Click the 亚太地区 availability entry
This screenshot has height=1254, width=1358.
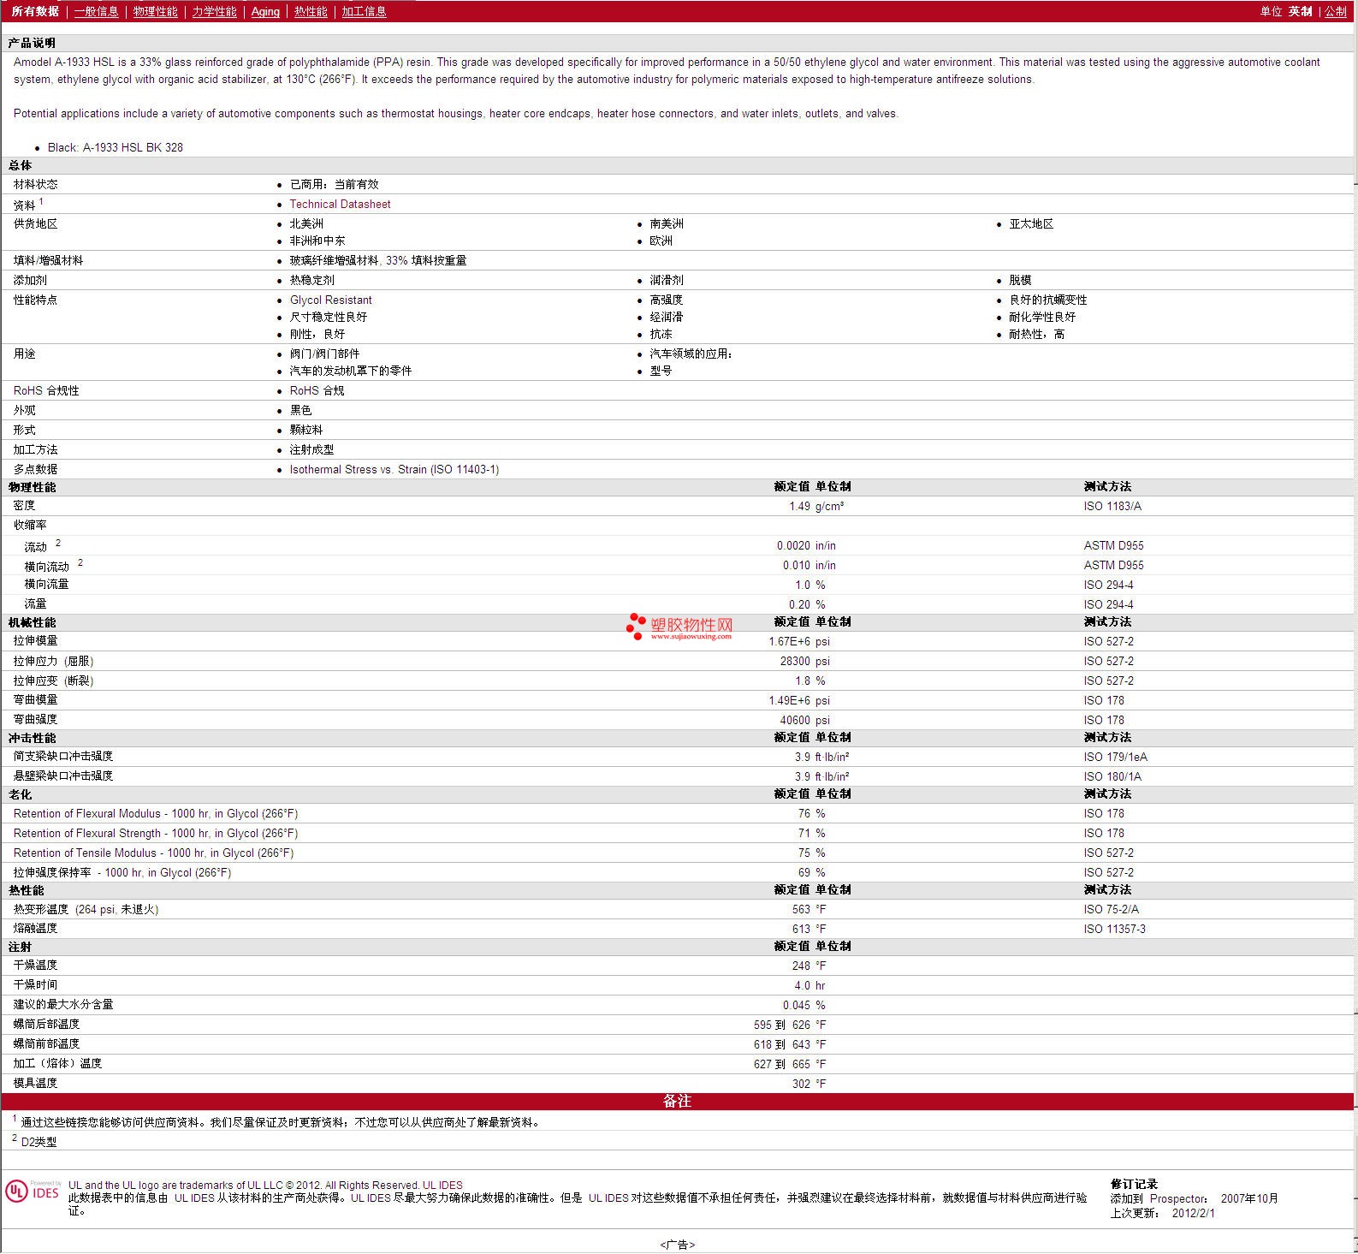tap(1031, 223)
